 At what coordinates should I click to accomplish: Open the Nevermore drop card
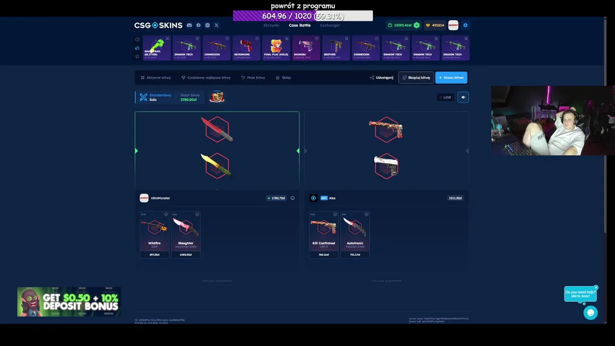246,48
